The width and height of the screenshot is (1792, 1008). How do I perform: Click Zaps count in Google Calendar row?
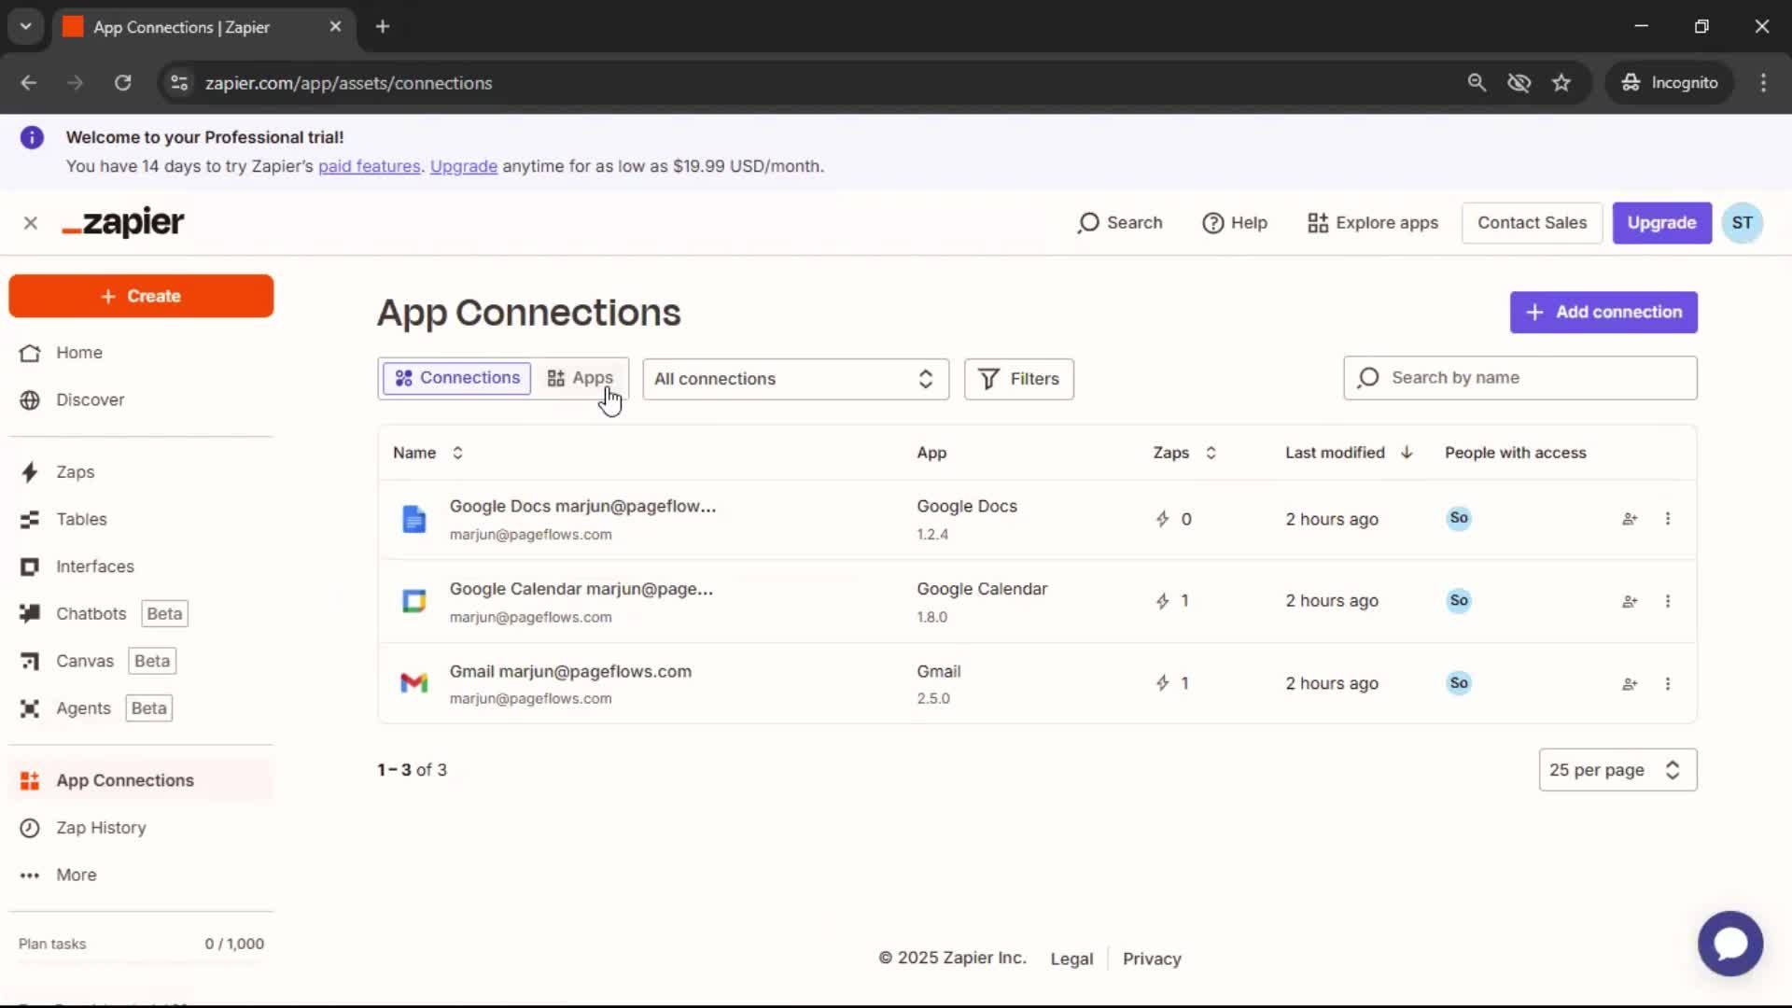1172,601
